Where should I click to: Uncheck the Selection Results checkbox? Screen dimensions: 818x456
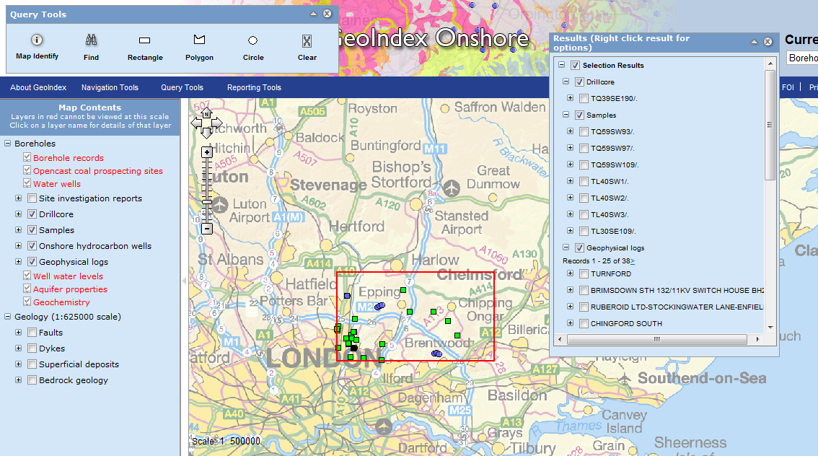pyautogui.click(x=575, y=65)
